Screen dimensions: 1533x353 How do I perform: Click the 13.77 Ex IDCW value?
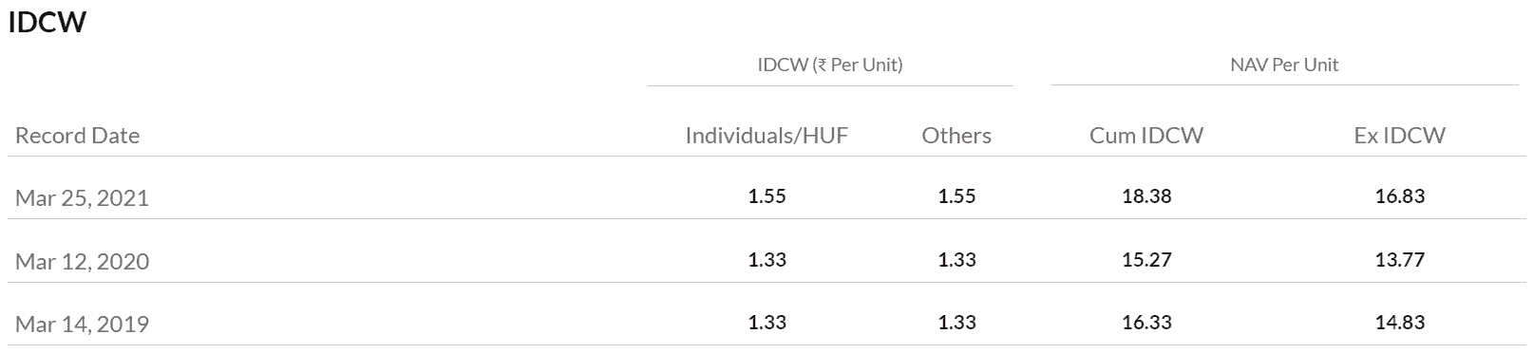click(x=1400, y=259)
